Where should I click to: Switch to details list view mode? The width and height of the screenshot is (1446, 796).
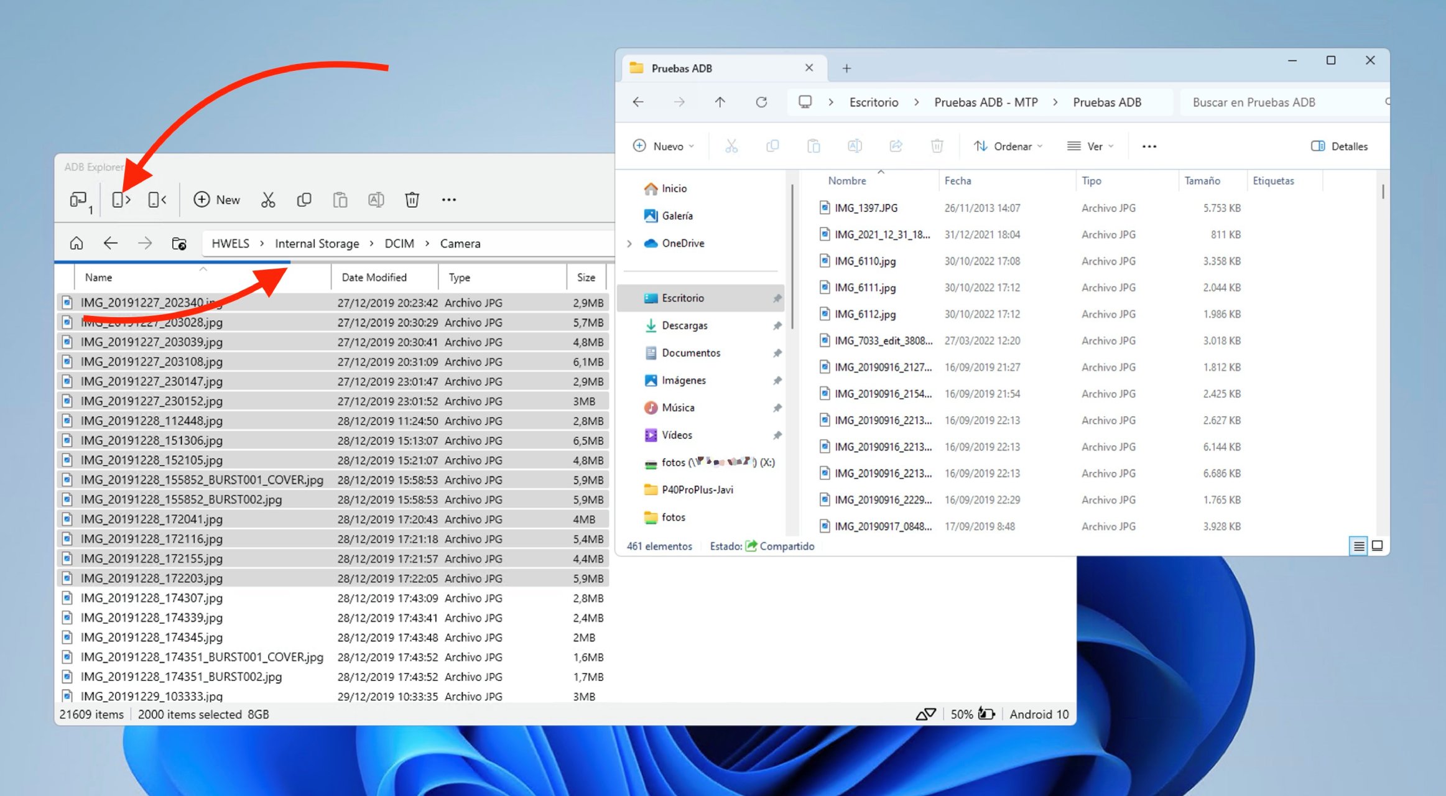1359,546
